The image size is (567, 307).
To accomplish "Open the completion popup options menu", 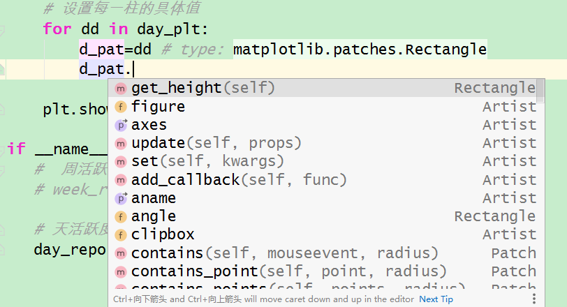I will coord(533,299).
